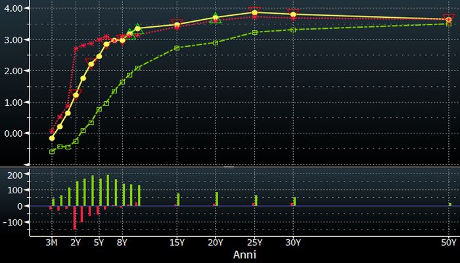Click the 25Y maturity label

pos(254,243)
